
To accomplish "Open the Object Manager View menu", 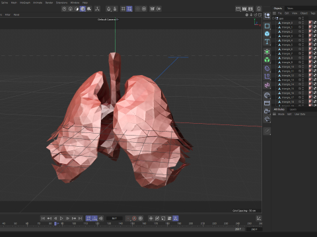I will pyautogui.click(x=295, y=13).
